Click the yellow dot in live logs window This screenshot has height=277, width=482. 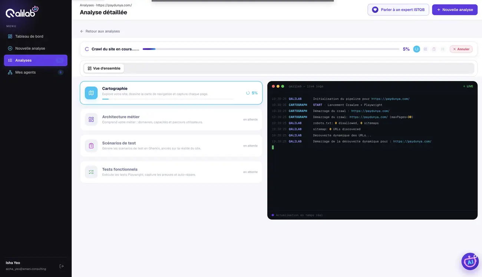coord(278,86)
